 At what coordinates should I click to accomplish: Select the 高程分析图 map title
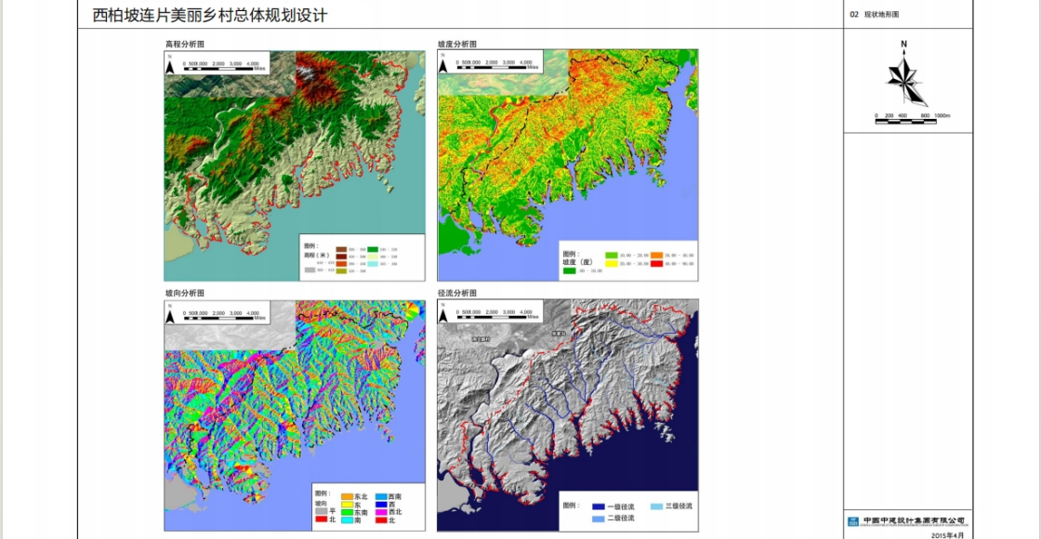tap(184, 44)
